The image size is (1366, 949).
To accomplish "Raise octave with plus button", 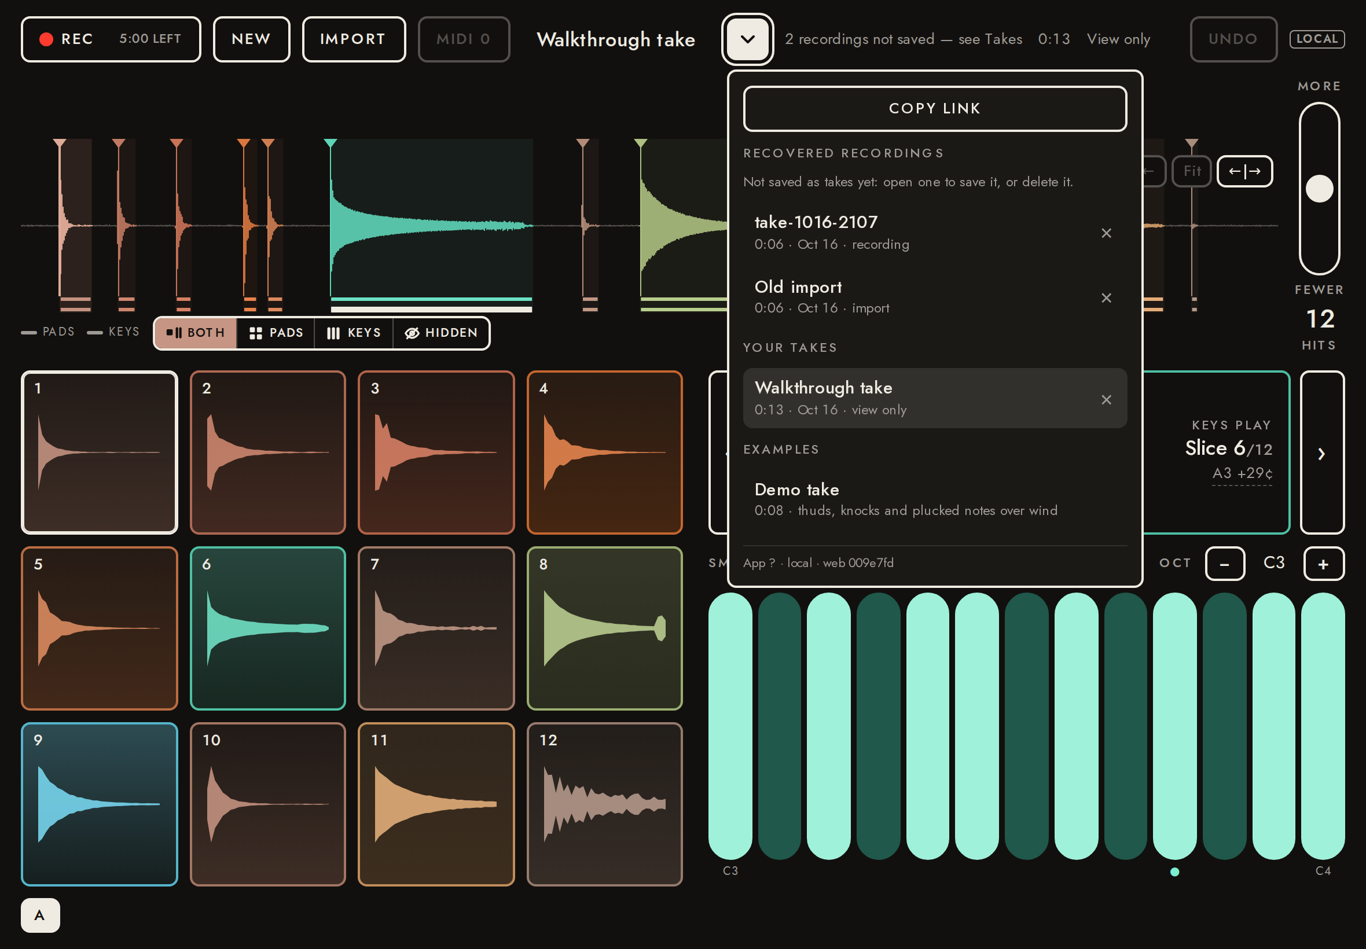I will click(1323, 564).
